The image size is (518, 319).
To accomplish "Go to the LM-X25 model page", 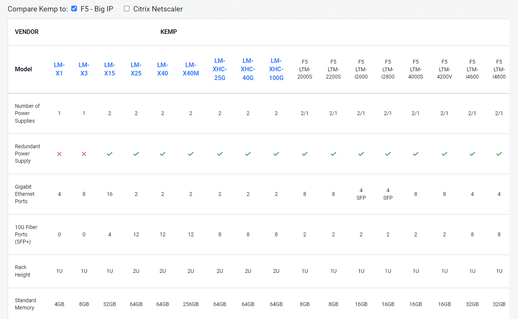I will click(x=136, y=69).
